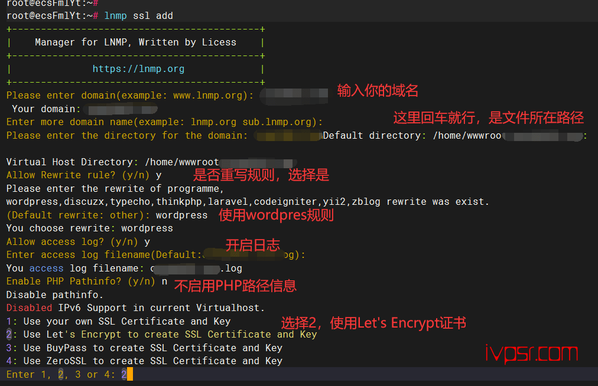Click the annotation '这里回车就行，是文件所在路径'
The image size is (598, 386).
click(x=489, y=117)
